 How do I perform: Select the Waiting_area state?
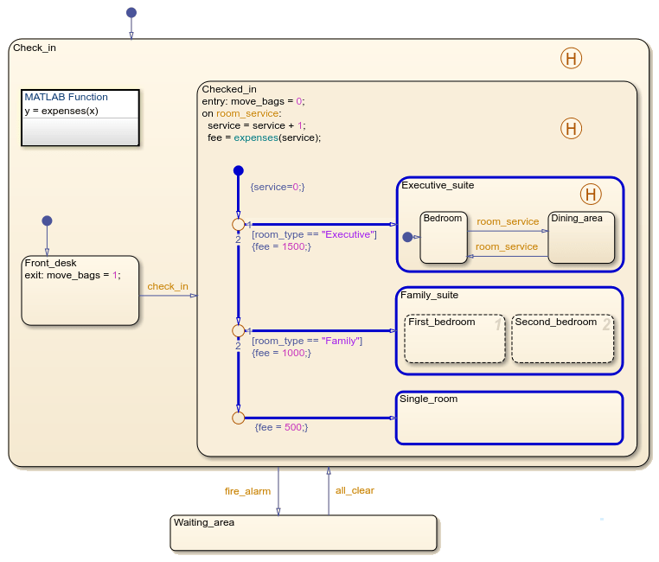(x=303, y=533)
